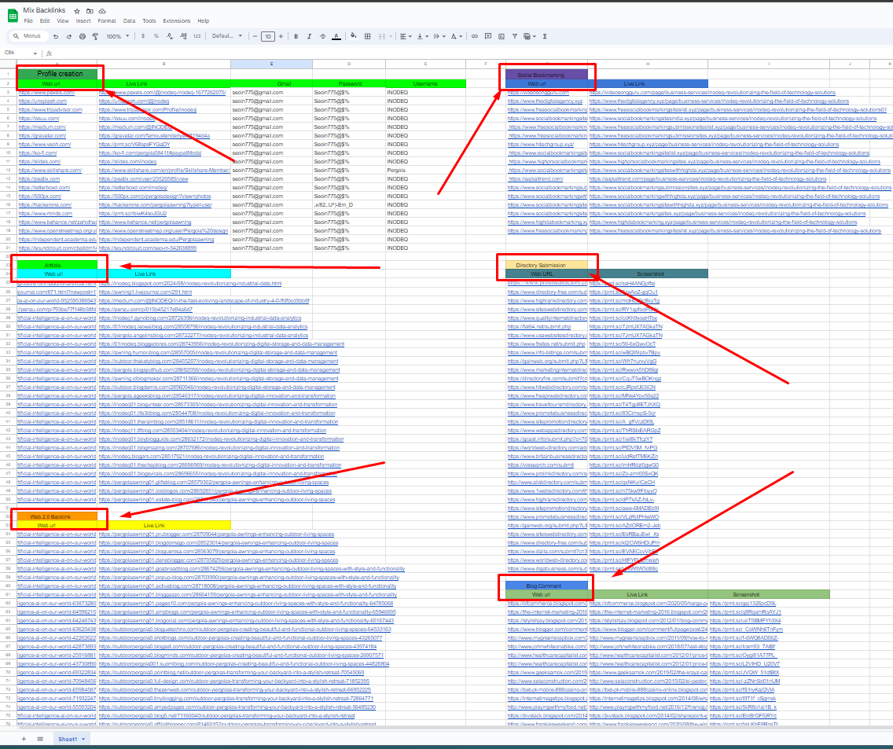Toggle italic formatting
Image resolution: width=893 pixels, height=749 pixels.
pyautogui.click(x=309, y=36)
